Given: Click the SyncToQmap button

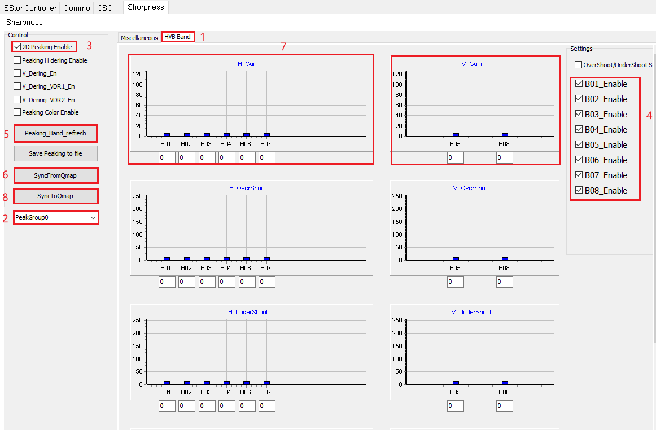Looking at the screenshot, I should pos(56,196).
